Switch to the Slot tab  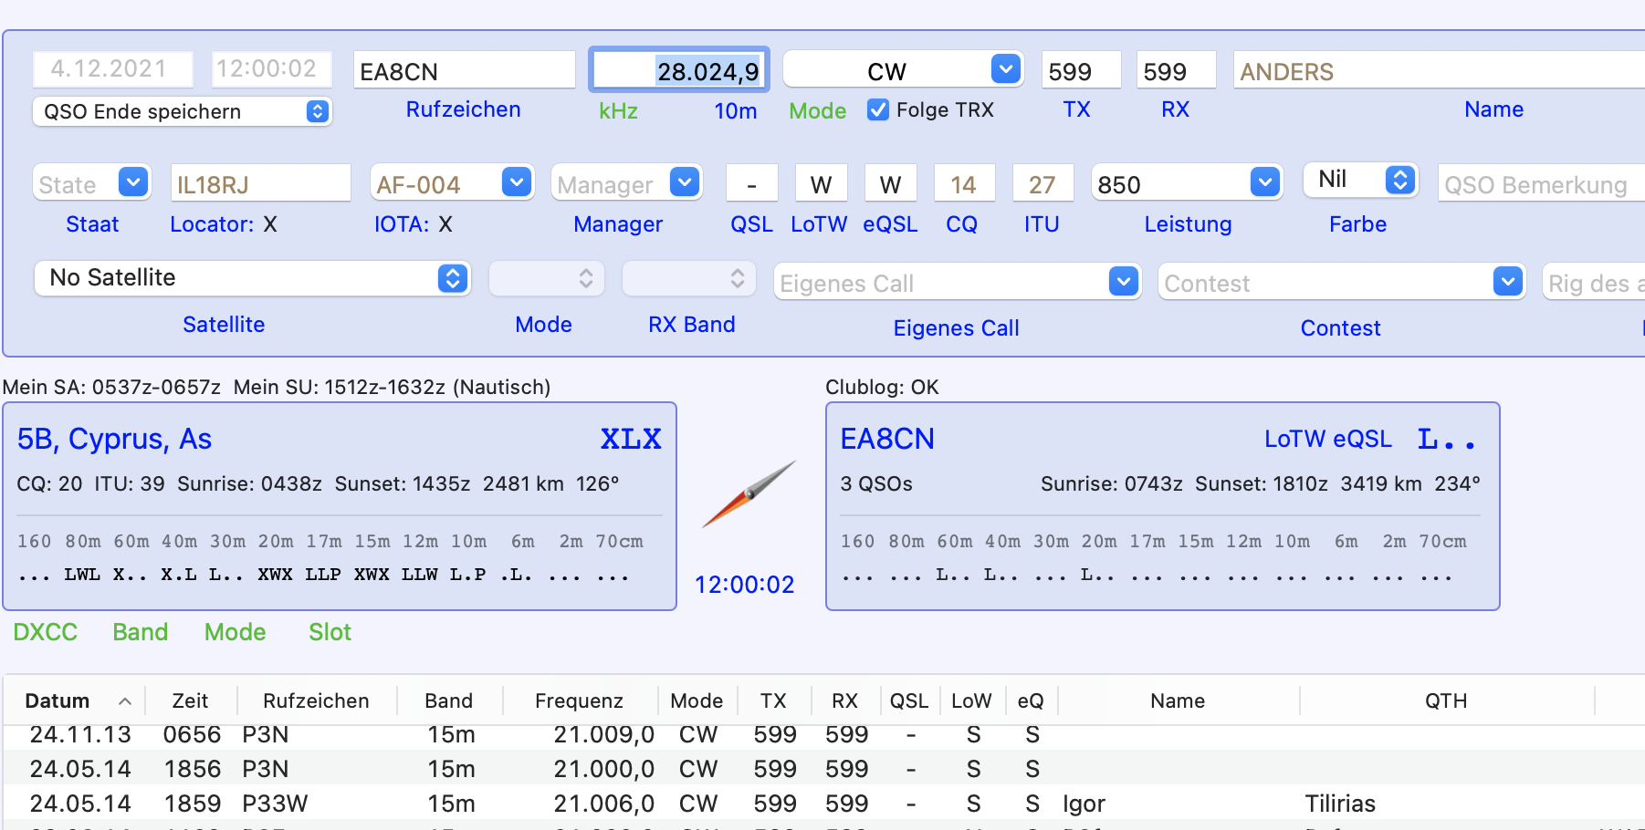(x=330, y=632)
